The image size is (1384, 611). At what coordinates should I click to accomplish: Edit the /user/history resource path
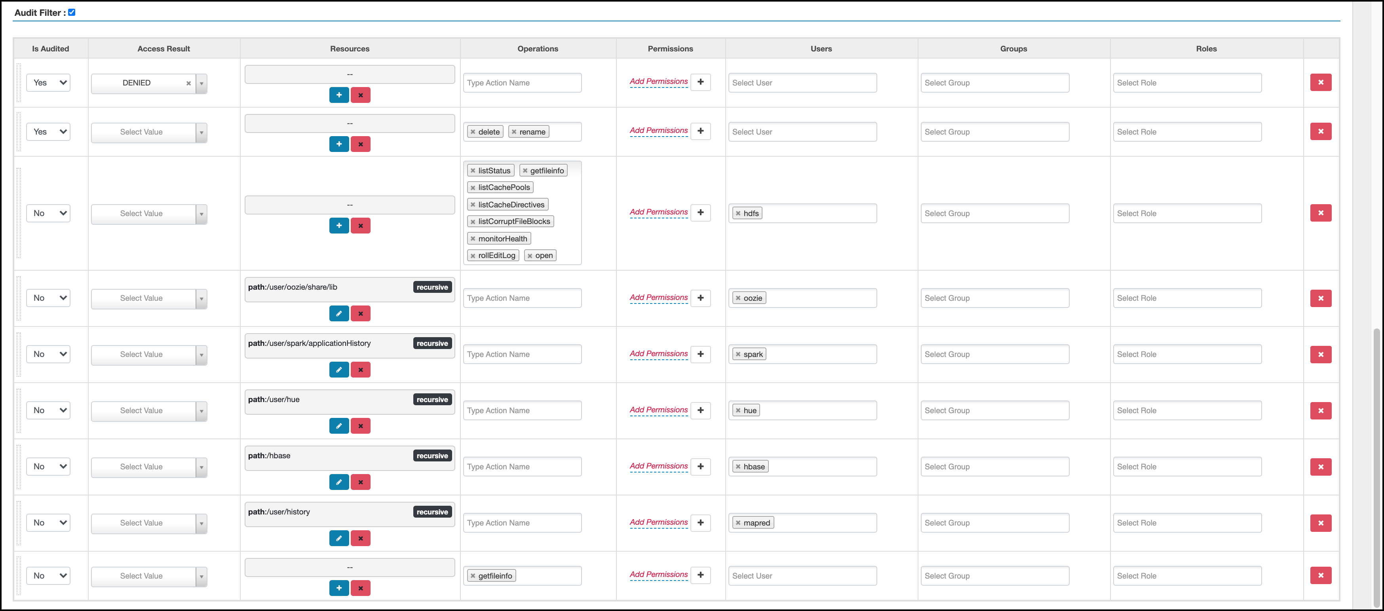338,538
